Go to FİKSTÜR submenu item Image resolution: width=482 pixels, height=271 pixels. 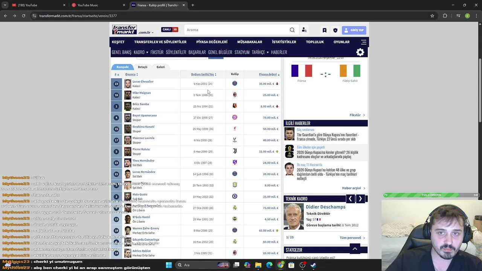coord(157,52)
